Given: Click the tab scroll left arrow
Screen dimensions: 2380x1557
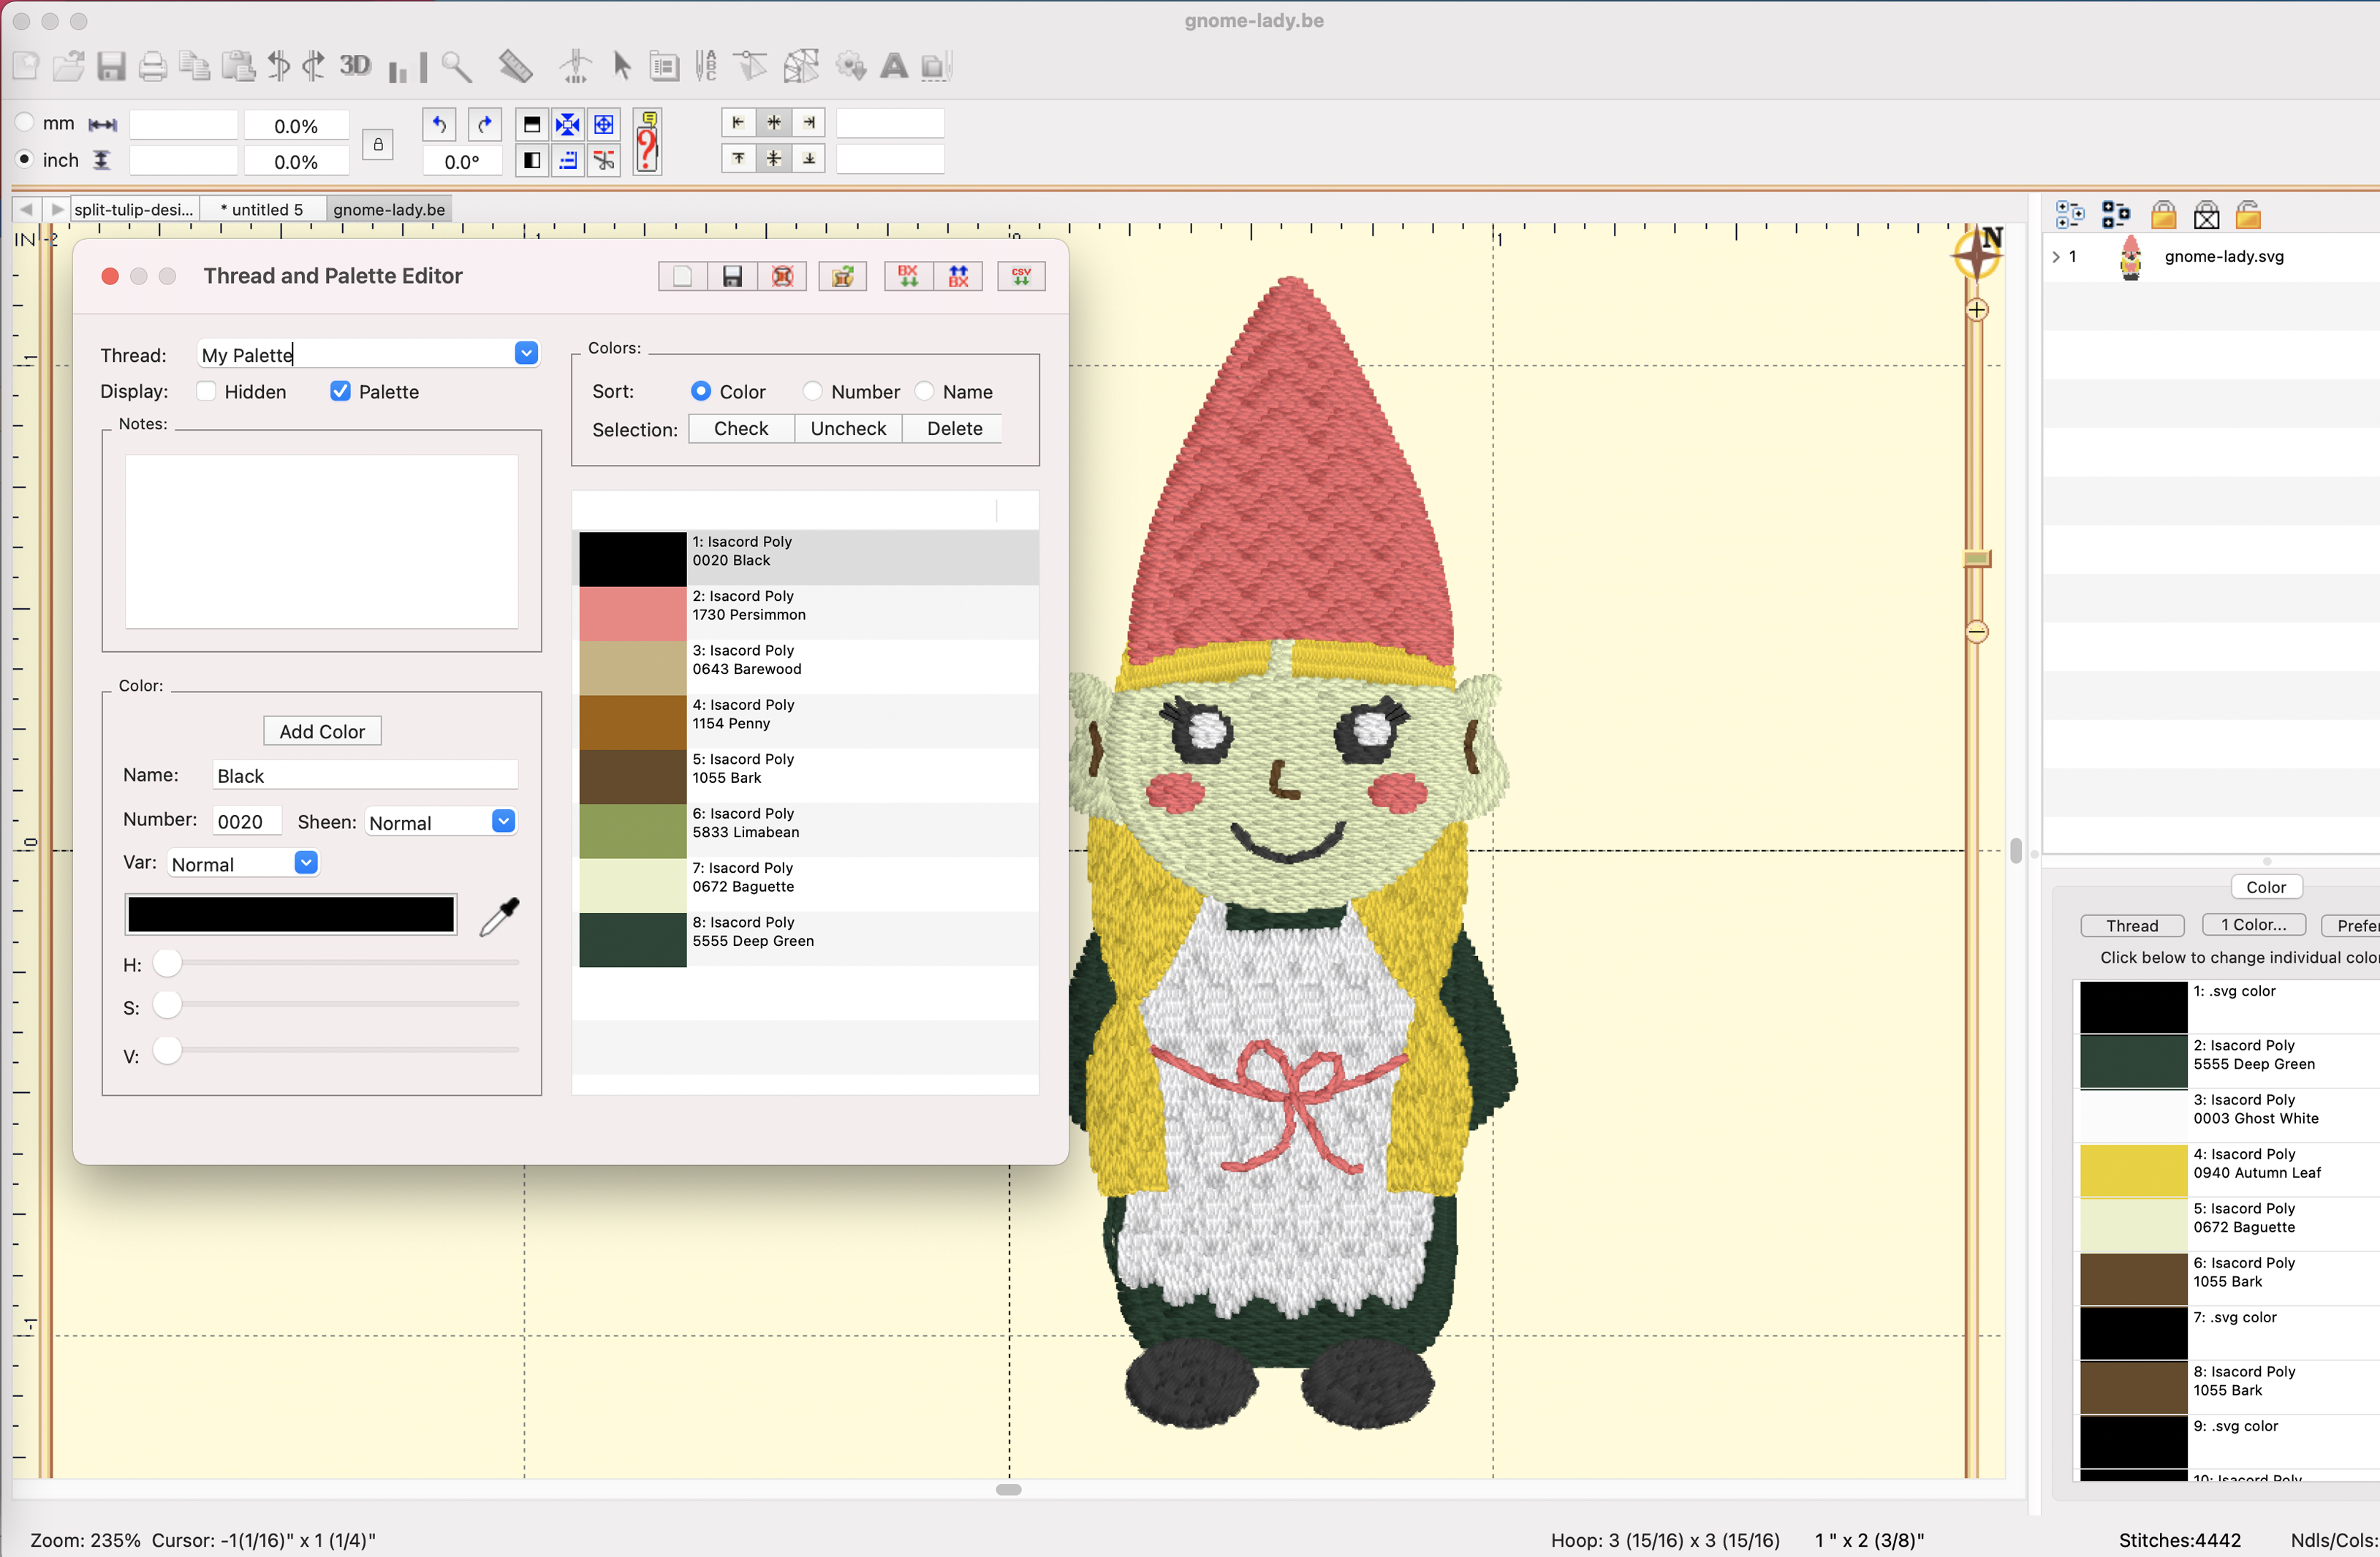Looking at the screenshot, I should click(x=26, y=209).
